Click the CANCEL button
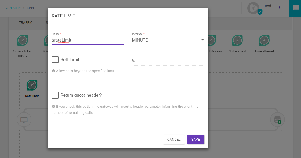This screenshot has height=158, width=301. (174, 139)
